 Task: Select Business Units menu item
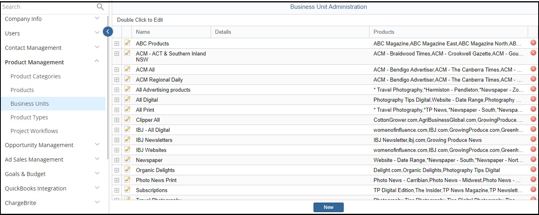tap(52, 104)
